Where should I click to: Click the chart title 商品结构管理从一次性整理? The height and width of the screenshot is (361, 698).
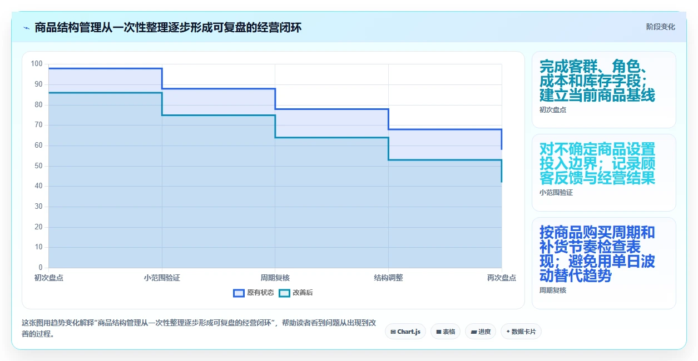[x=168, y=27]
